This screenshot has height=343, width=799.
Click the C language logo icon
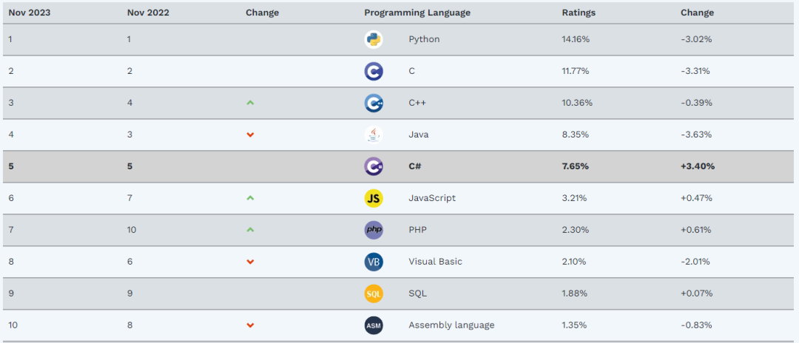(374, 72)
